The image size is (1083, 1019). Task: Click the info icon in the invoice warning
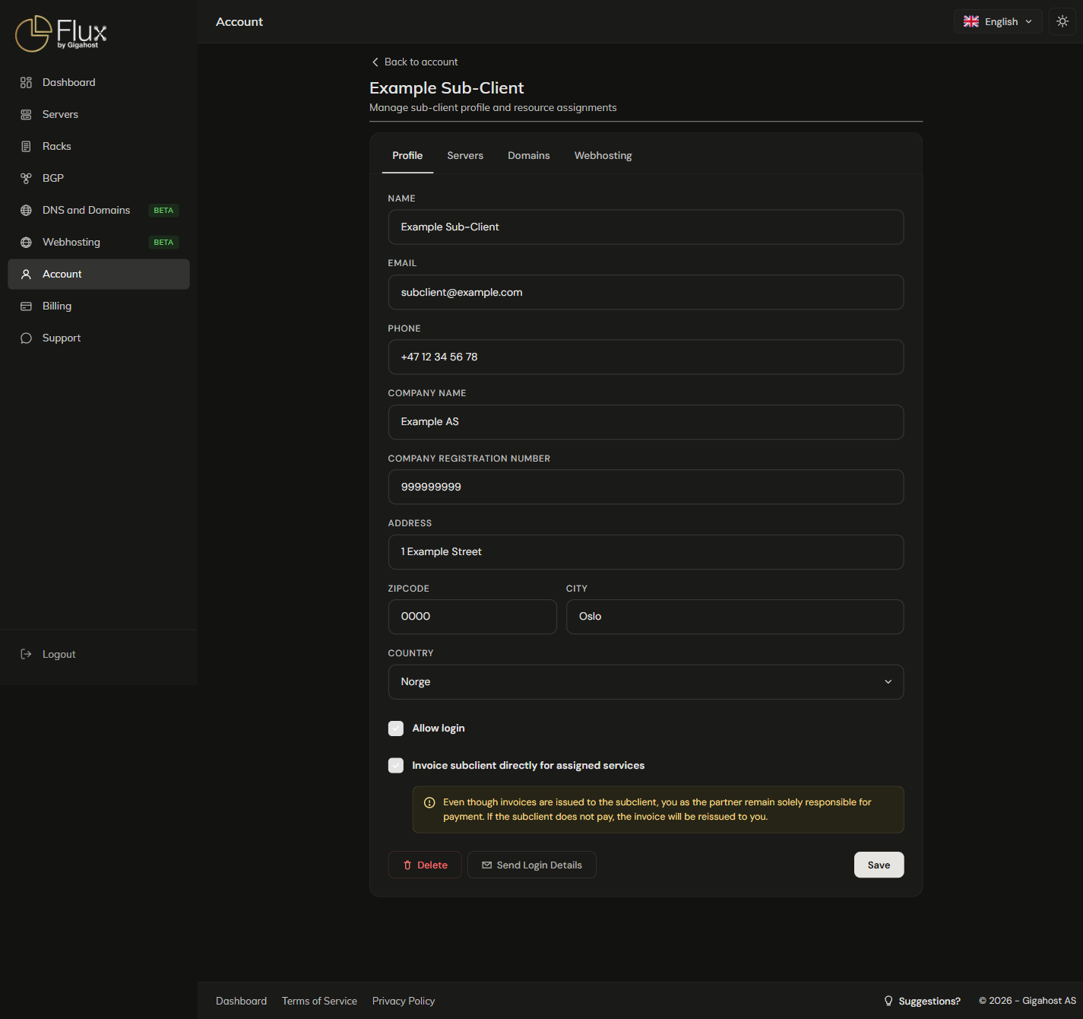point(429,802)
